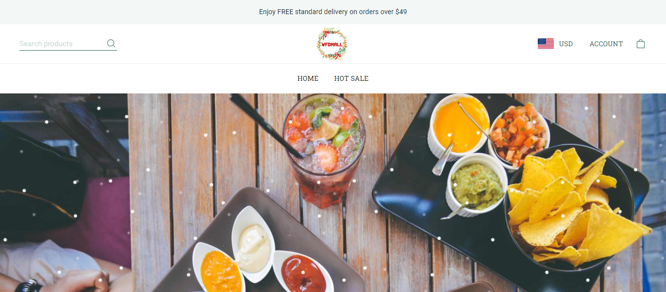The width and height of the screenshot is (666, 292).
Task: Open the HOT SALE menu item
Action: point(351,78)
